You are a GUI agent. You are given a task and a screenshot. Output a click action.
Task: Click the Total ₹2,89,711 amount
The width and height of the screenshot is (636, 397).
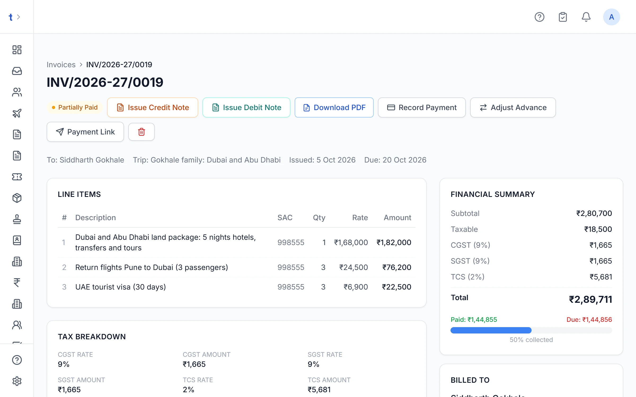coord(591,299)
